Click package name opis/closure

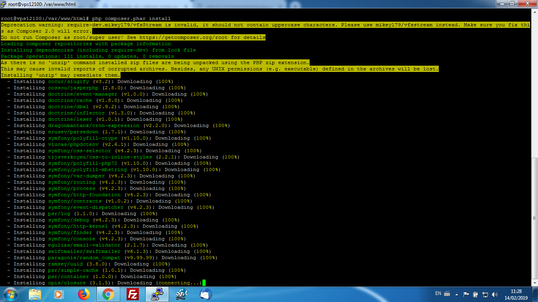coord(67,283)
